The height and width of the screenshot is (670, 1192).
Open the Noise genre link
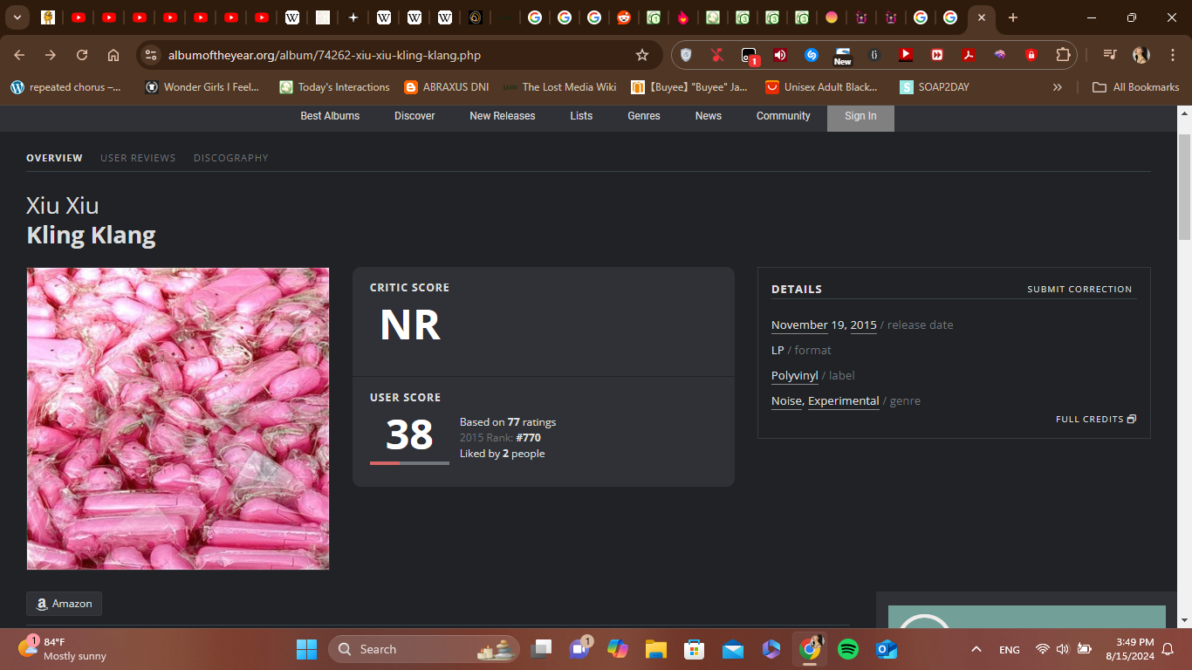(786, 400)
